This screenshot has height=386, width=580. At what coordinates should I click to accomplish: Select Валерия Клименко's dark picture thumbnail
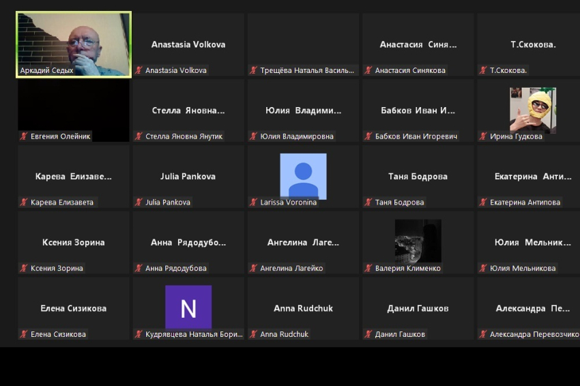pyautogui.click(x=418, y=241)
